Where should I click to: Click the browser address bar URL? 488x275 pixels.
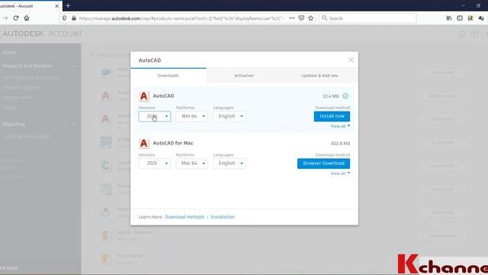pos(181,18)
